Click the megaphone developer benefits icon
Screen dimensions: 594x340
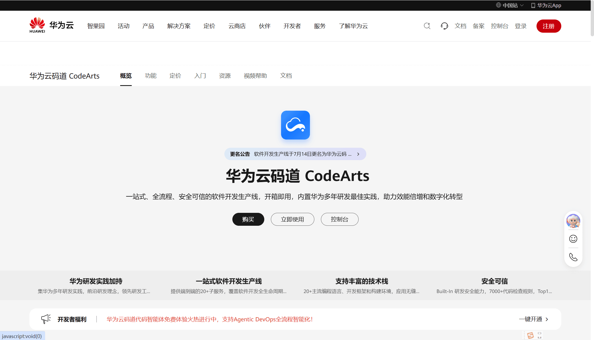click(x=46, y=319)
